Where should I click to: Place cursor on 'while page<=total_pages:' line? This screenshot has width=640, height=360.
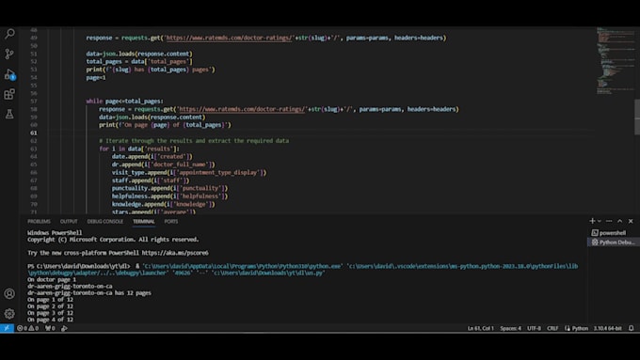pyautogui.click(x=124, y=102)
